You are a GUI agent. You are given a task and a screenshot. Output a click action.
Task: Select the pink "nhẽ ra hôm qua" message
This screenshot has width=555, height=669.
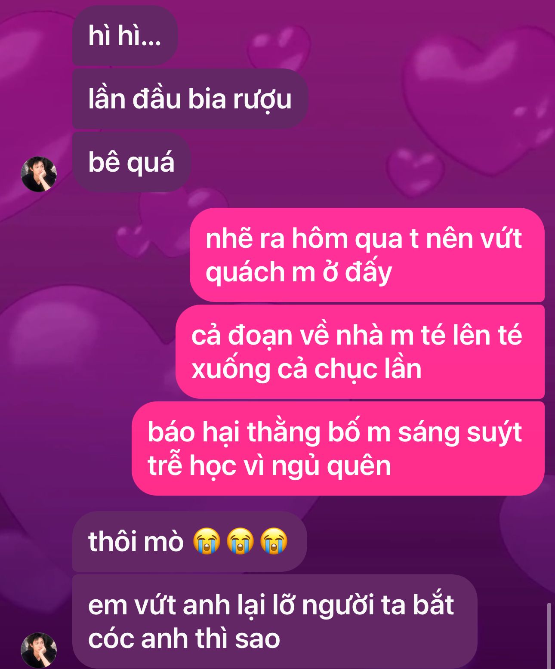tap(367, 255)
